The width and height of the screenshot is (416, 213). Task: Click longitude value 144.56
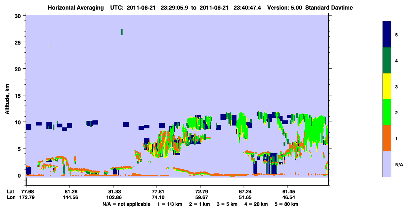pyautogui.click(x=70, y=197)
